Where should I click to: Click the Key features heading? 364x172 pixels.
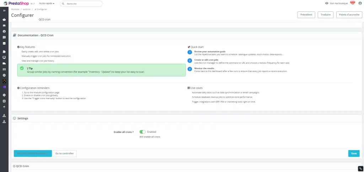coord(27,47)
